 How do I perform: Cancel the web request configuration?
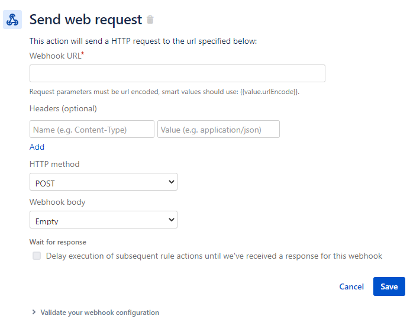(351, 286)
